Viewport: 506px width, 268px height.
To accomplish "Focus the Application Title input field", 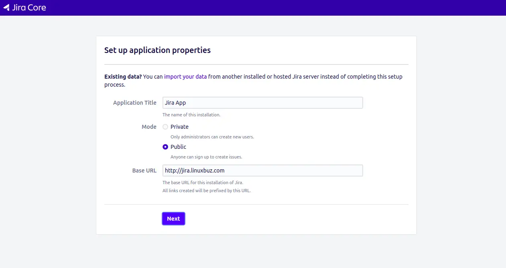I will click(262, 103).
